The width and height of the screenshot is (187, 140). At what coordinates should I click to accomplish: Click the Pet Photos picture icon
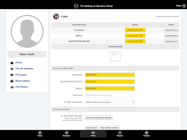[12, 87]
